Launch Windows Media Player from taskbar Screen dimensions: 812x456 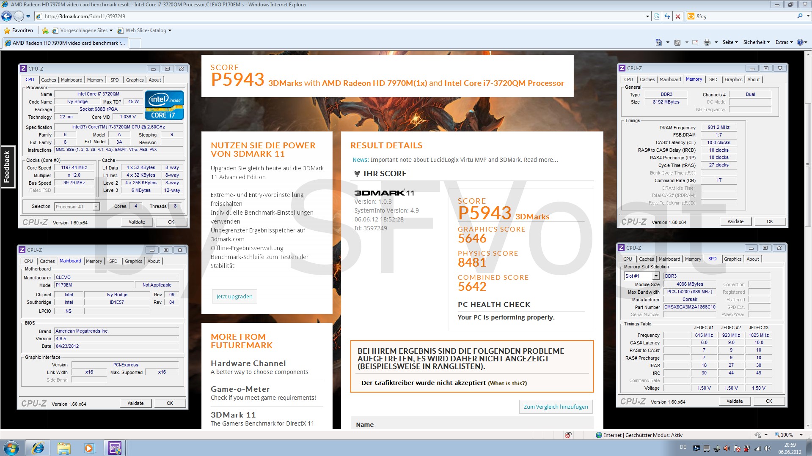point(89,448)
